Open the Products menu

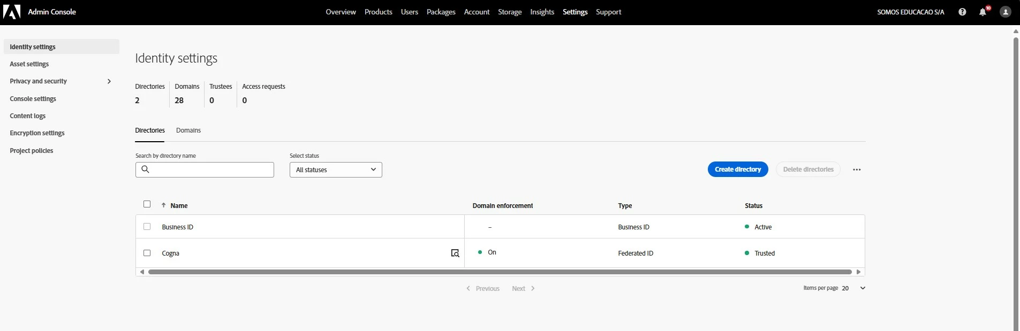click(x=379, y=12)
